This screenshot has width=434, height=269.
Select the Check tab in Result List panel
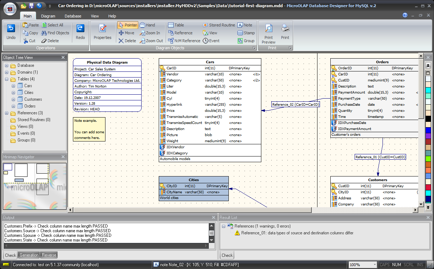pos(227,255)
